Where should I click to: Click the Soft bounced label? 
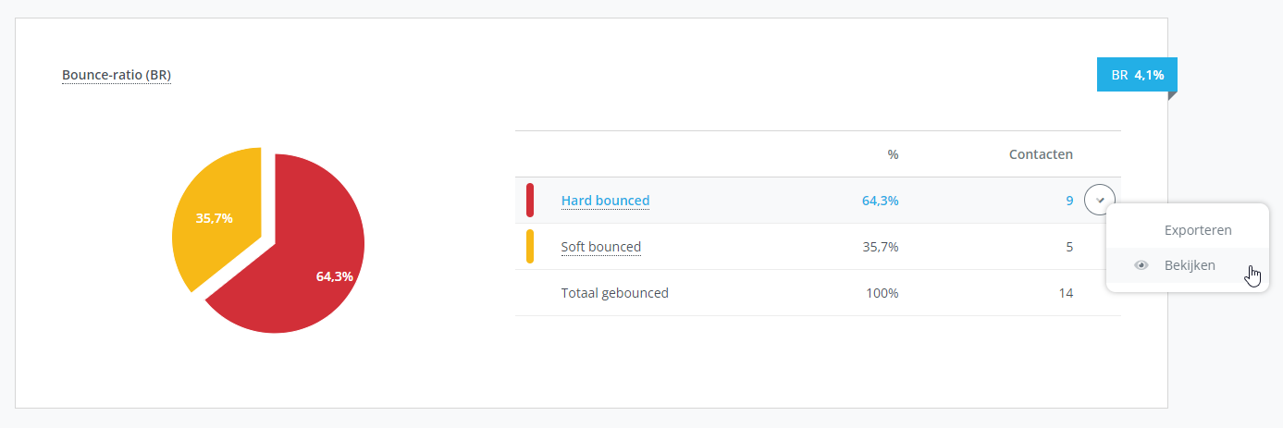pos(600,247)
